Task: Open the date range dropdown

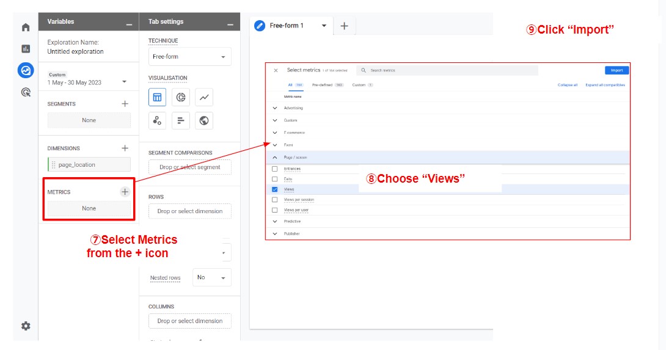Action: click(x=124, y=82)
